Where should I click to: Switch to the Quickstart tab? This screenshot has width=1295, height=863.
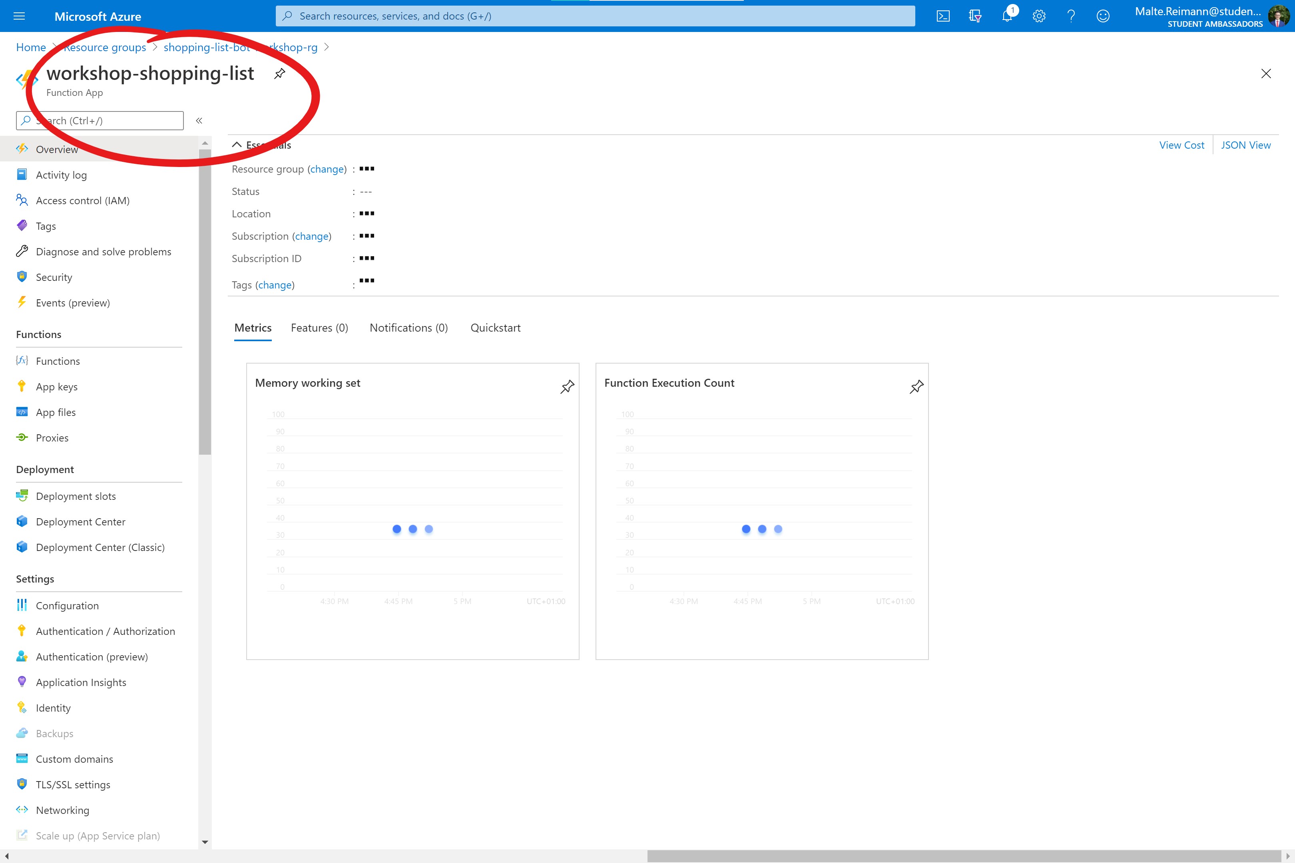coord(495,328)
